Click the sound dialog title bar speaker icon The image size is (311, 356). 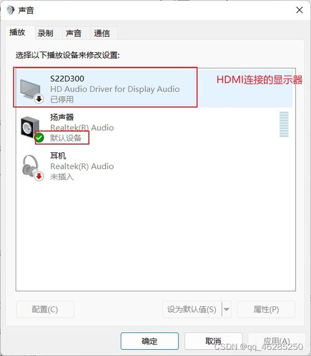tap(11, 10)
